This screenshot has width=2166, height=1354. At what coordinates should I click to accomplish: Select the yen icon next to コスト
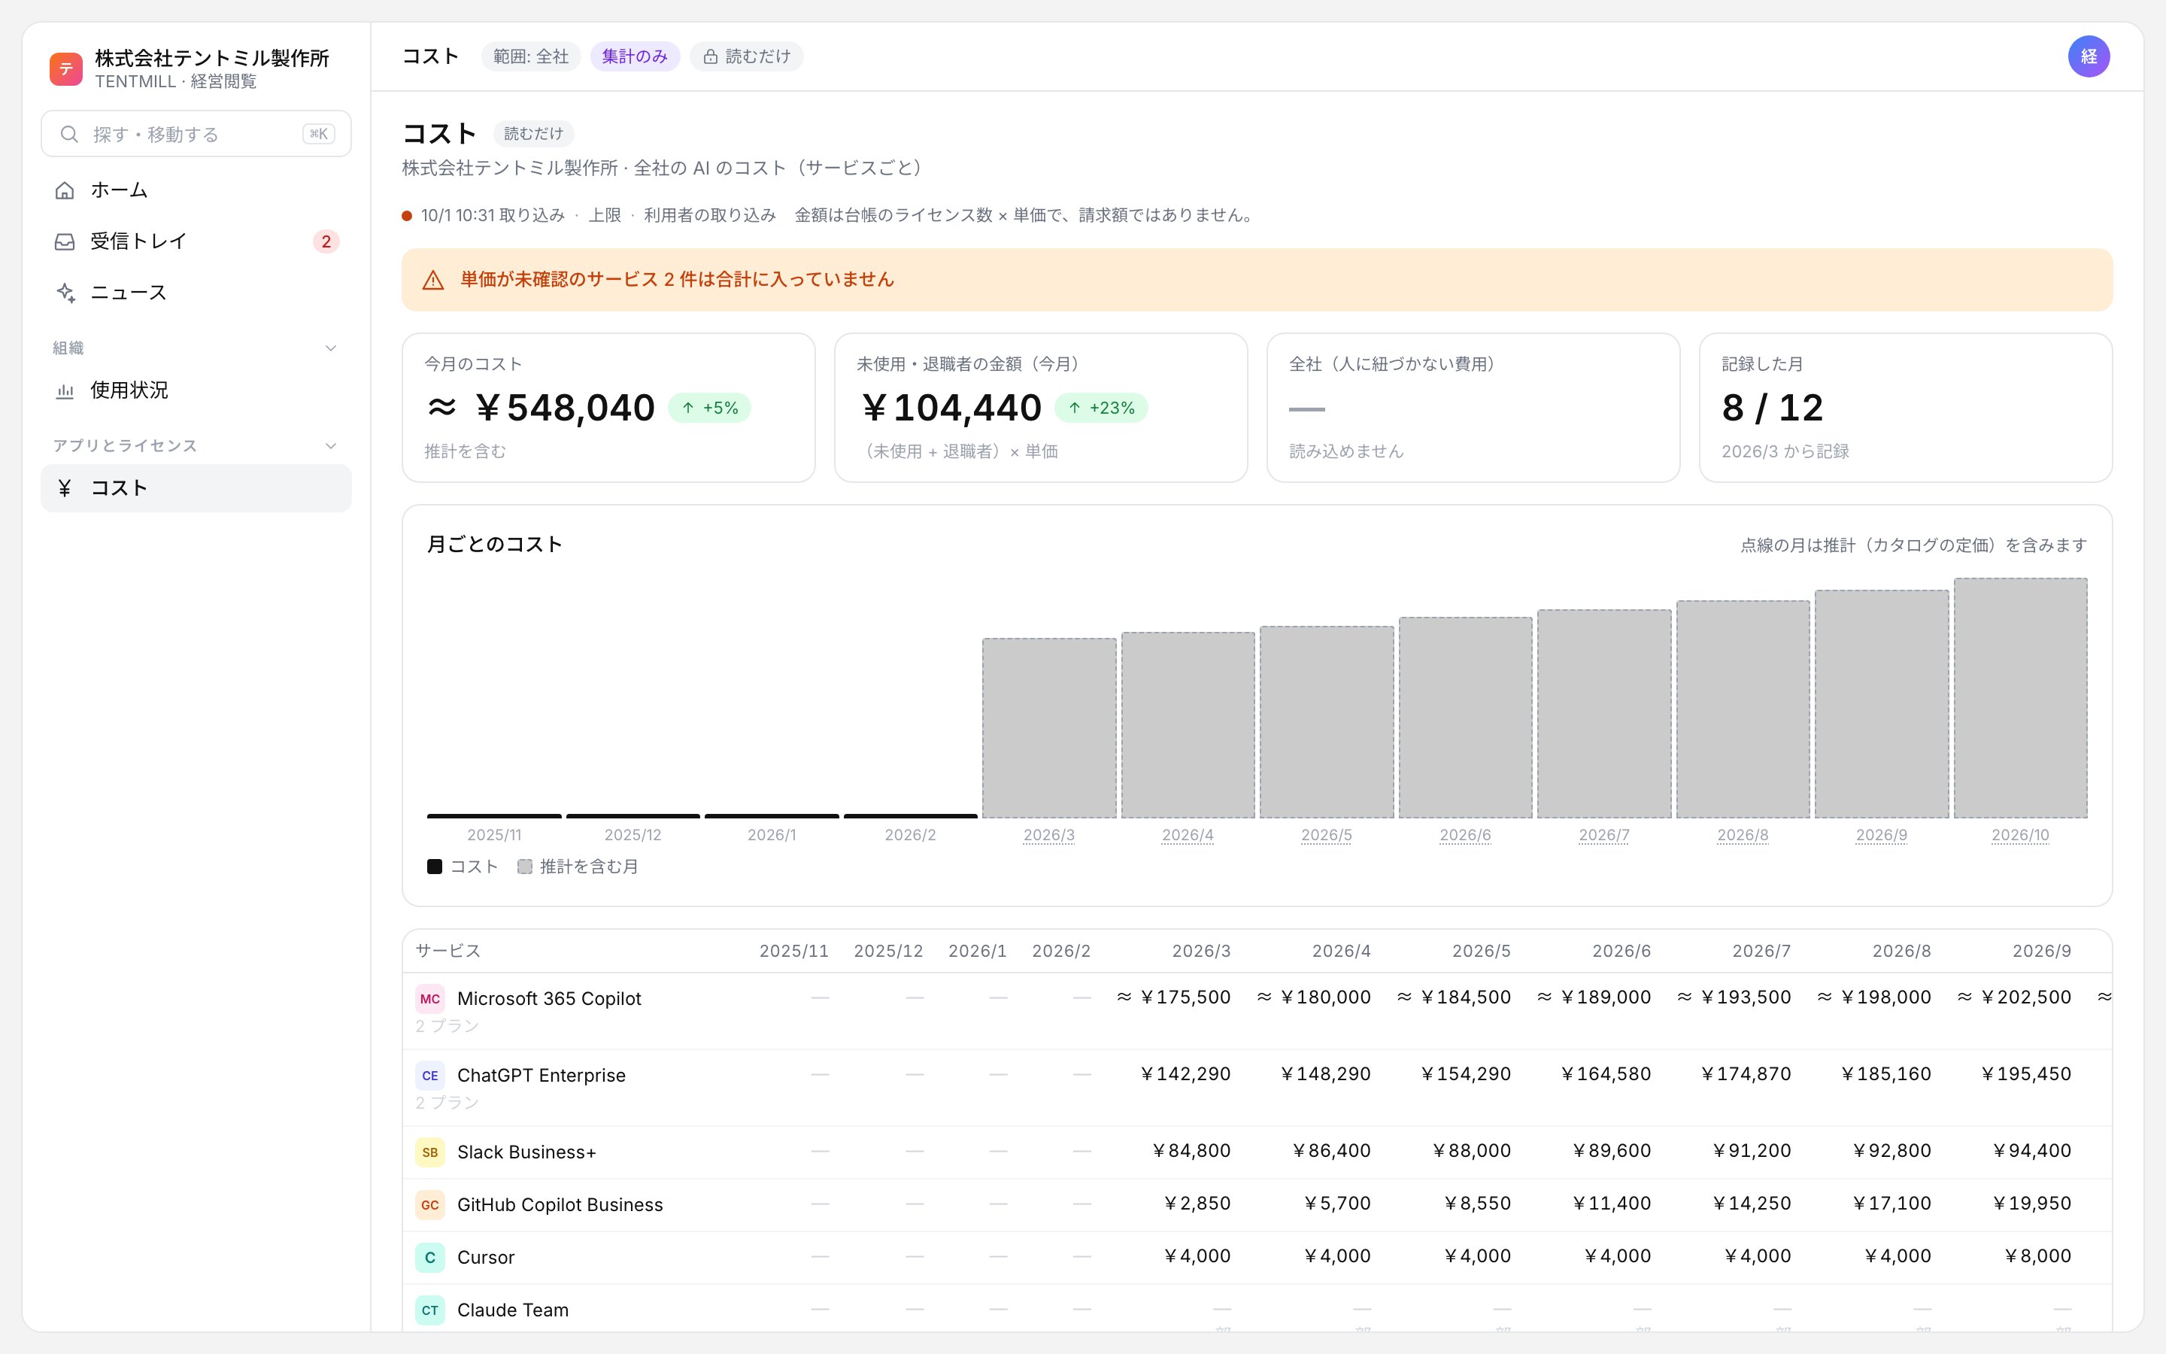coord(65,488)
